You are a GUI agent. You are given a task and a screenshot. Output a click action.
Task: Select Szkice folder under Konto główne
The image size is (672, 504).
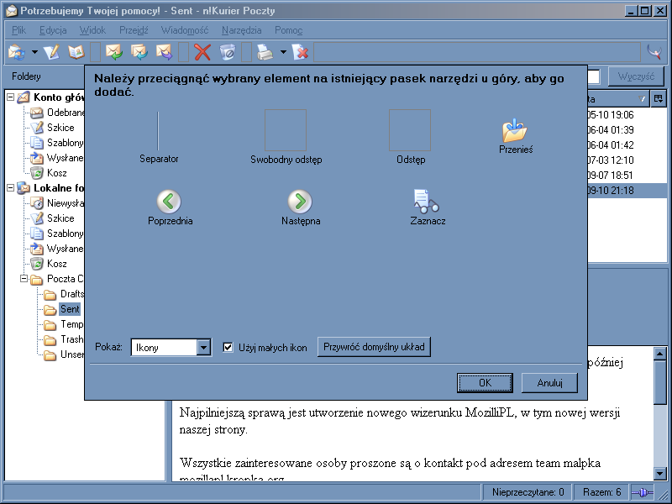[x=53, y=128]
